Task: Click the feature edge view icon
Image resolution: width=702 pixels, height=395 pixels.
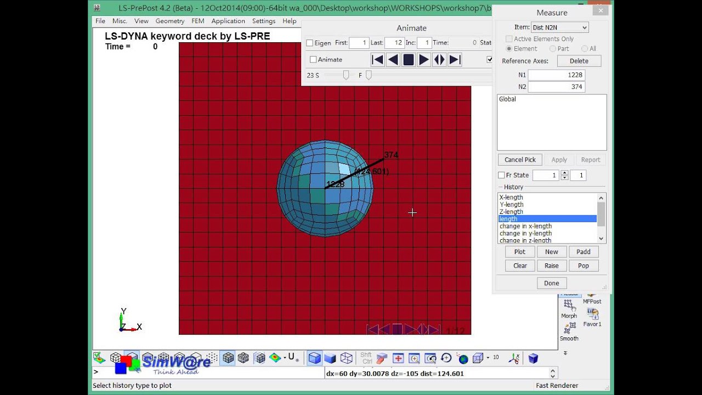Action: pos(260,358)
